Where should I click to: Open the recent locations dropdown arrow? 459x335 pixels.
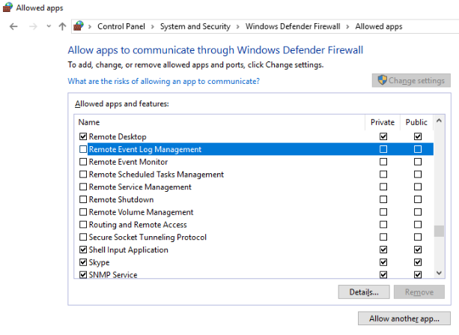(49, 26)
